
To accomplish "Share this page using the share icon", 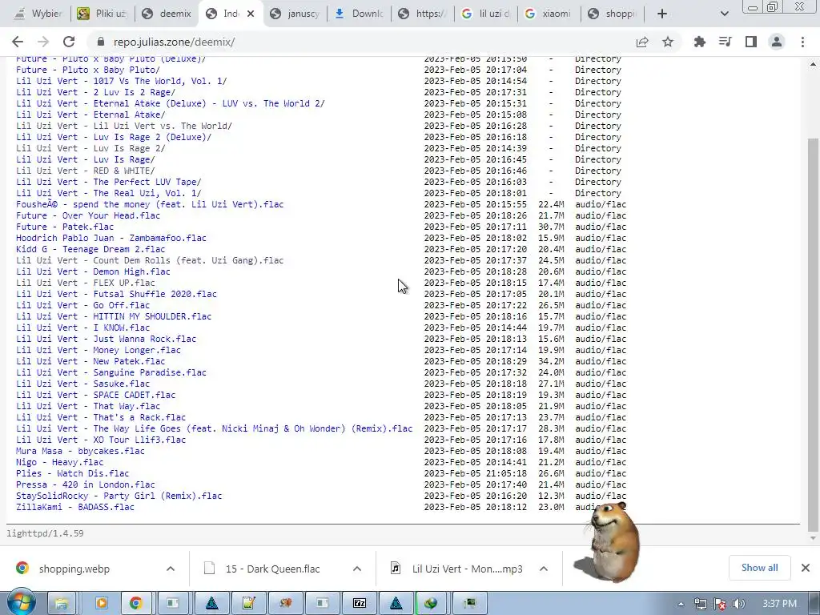I will (x=642, y=42).
